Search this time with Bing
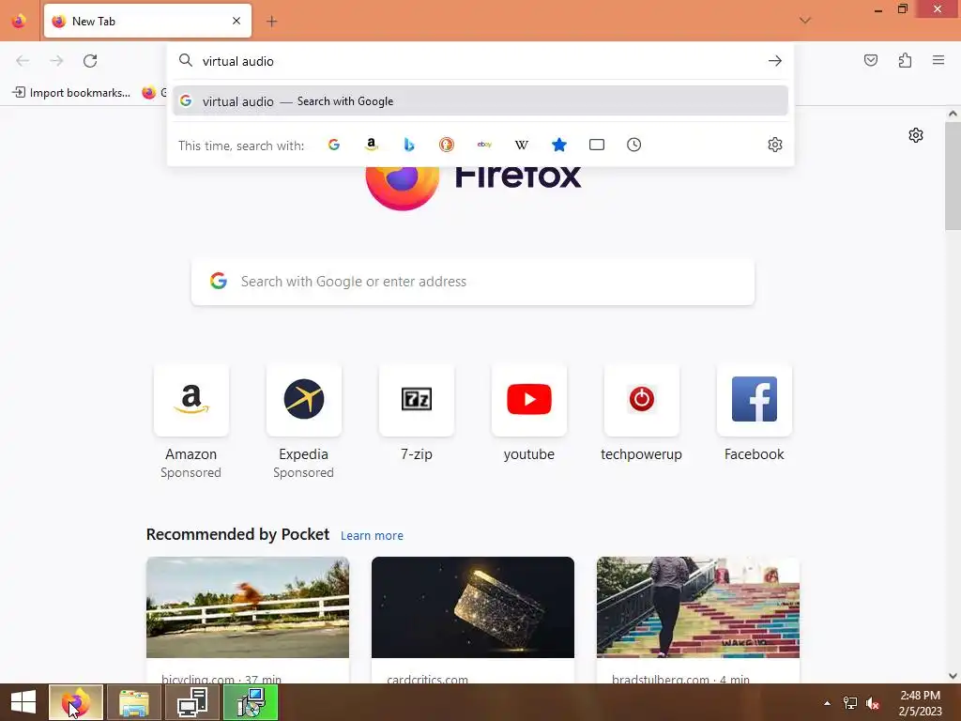961x721 pixels. 409,145
